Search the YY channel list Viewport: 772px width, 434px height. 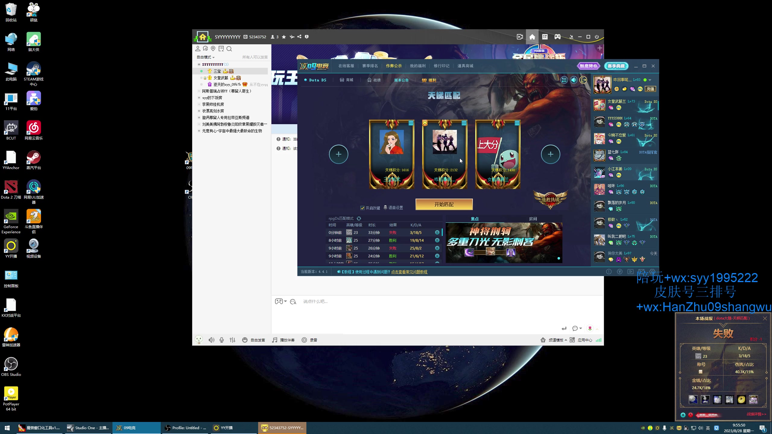[229, 49]
